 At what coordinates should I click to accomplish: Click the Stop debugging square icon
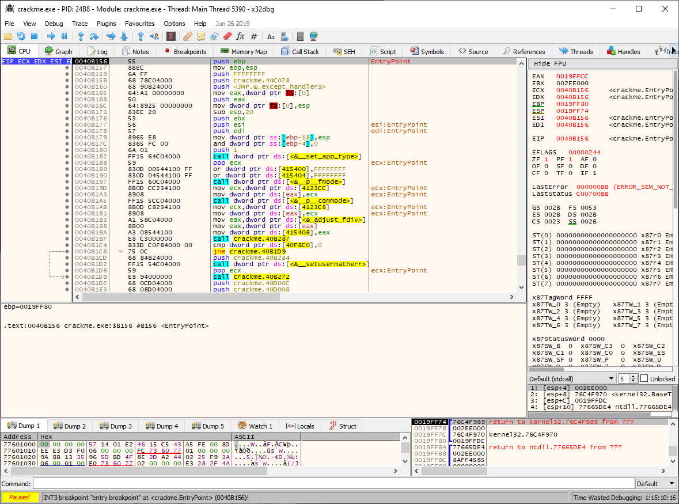click(35, 36)
